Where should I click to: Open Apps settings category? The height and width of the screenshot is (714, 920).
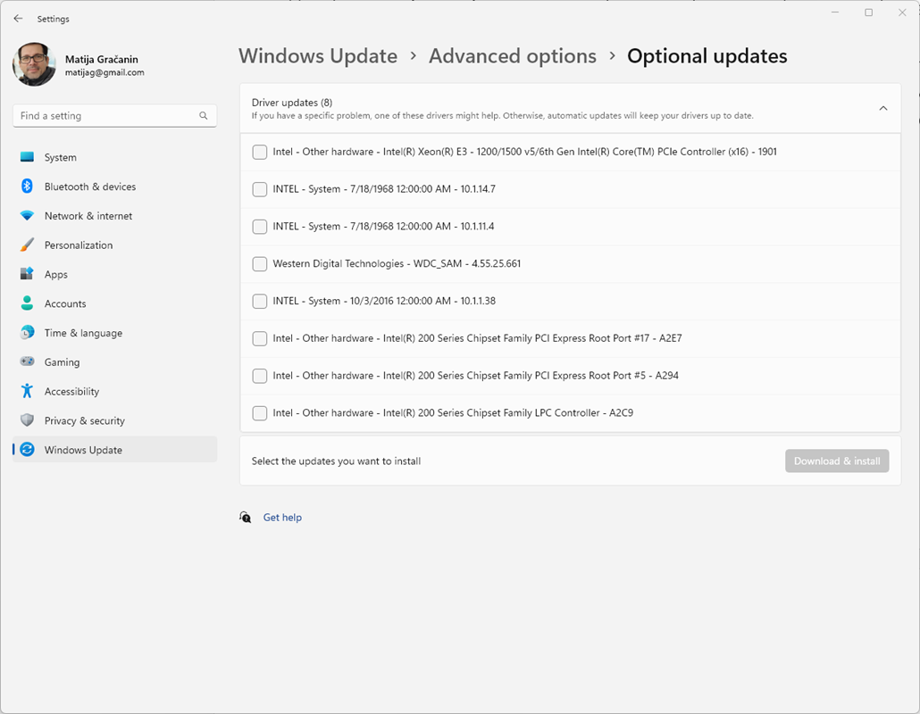pos(114,274)
